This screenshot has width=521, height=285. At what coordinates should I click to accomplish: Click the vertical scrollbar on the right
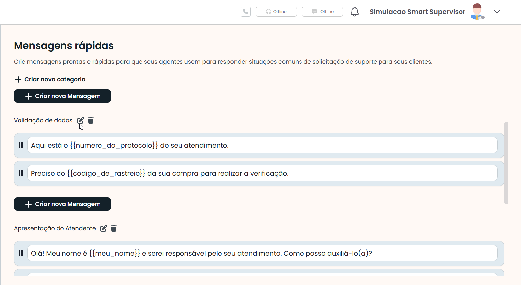point(506,163)
